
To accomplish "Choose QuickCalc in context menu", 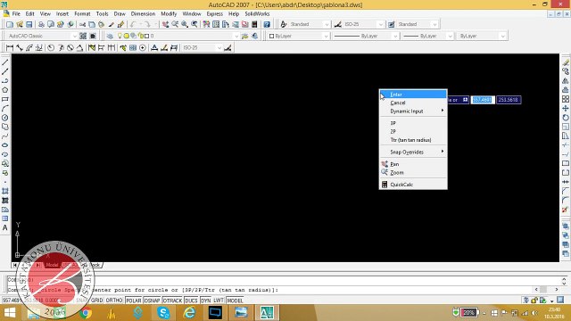I will click(413, 185).
